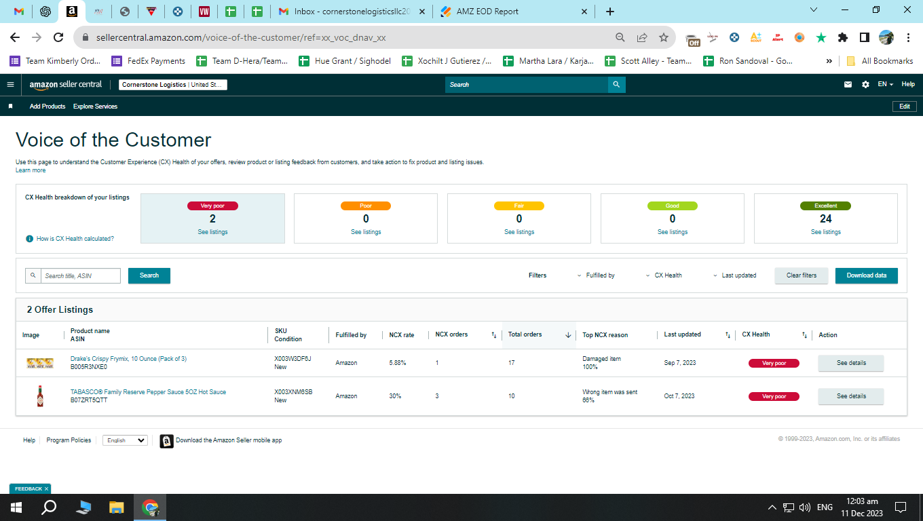Open the Program Policies footer link

point(69,440)
